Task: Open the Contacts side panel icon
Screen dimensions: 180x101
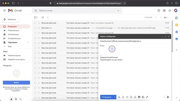Action: coord(177,39)
